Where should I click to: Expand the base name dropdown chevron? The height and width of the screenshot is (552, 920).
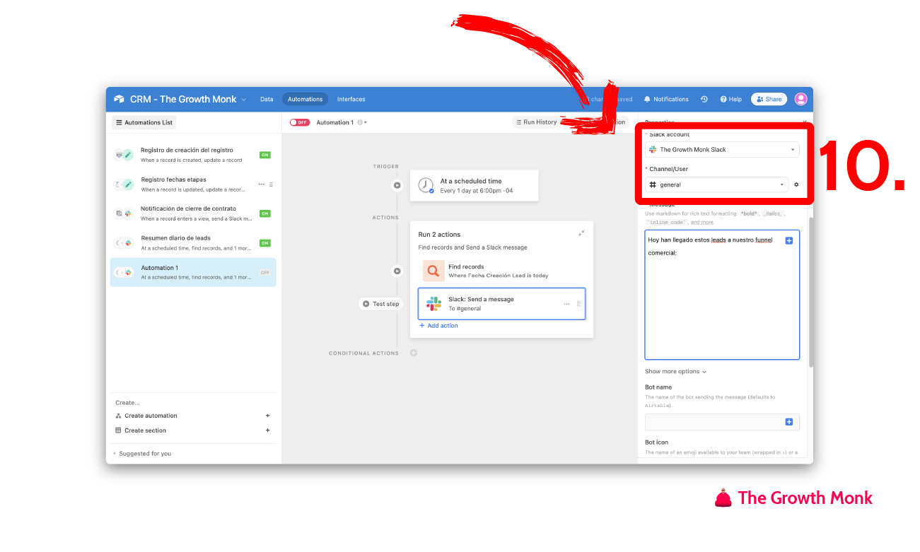coord(244,100)
